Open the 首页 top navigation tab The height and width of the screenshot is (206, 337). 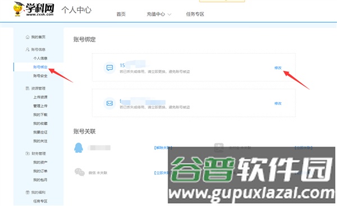(x=121, y=14)
